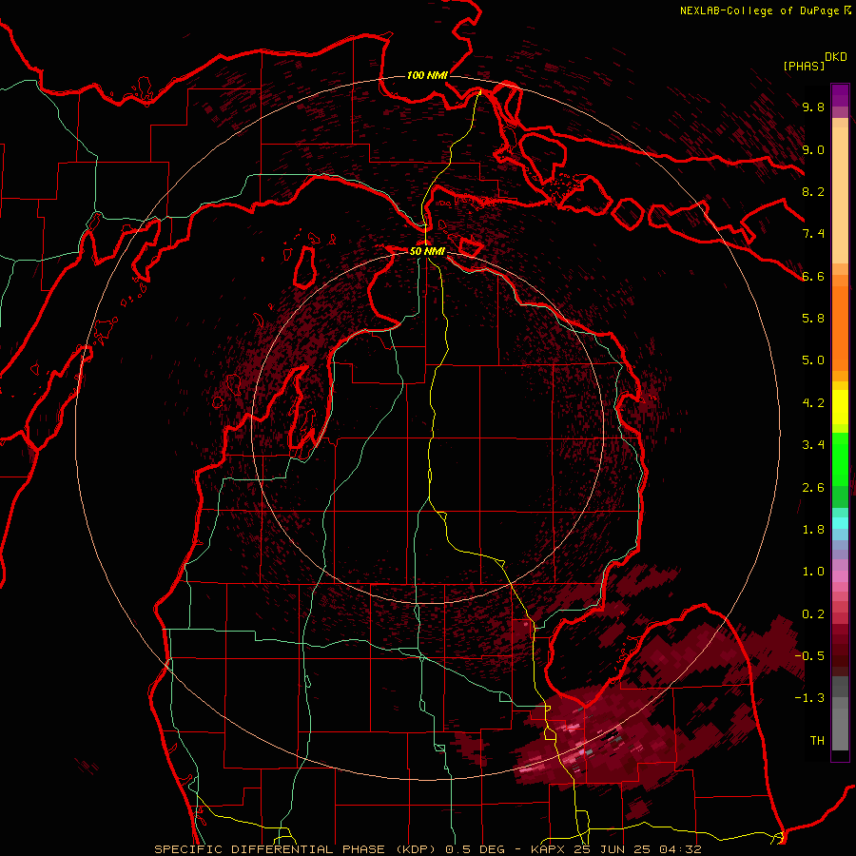
Task: Click the 7.4 value on the color scale
Action: [813, 234]
